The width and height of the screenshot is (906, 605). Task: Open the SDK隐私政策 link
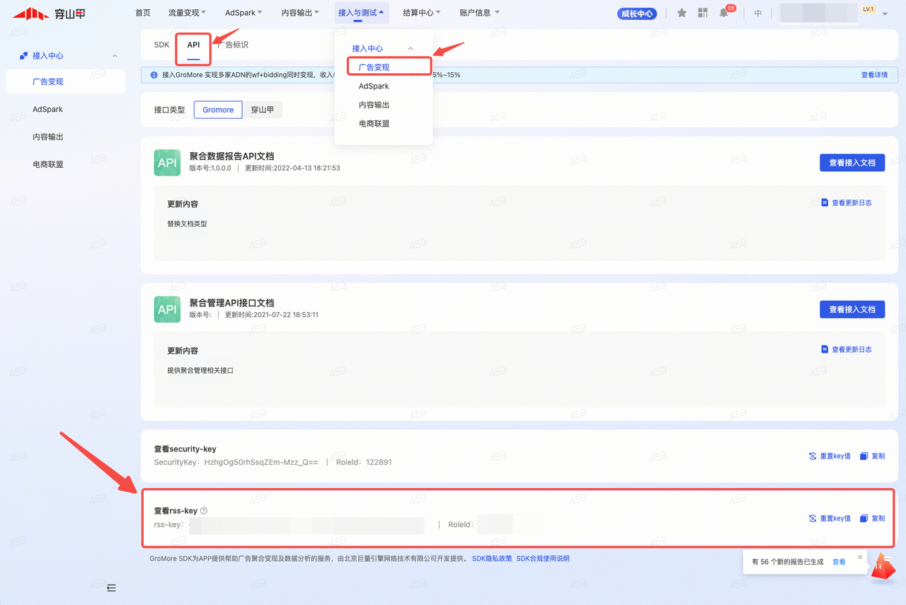tap(492, 558)
